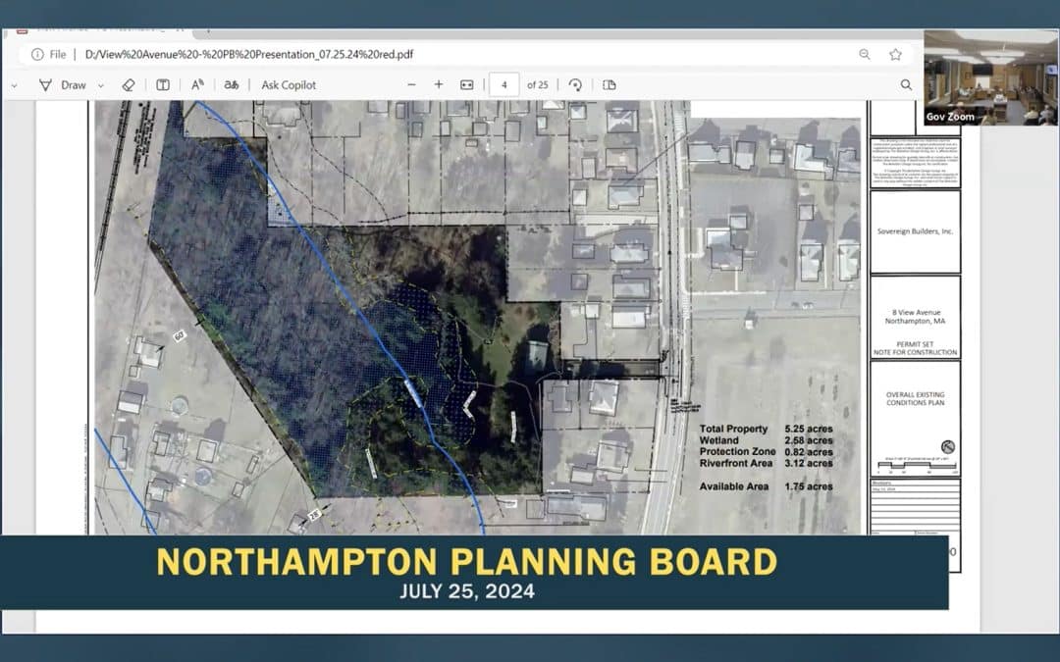This screenshot has height=662, width=1060.
Task: Click the page number field showing 4
Action: tap(504, 85)
